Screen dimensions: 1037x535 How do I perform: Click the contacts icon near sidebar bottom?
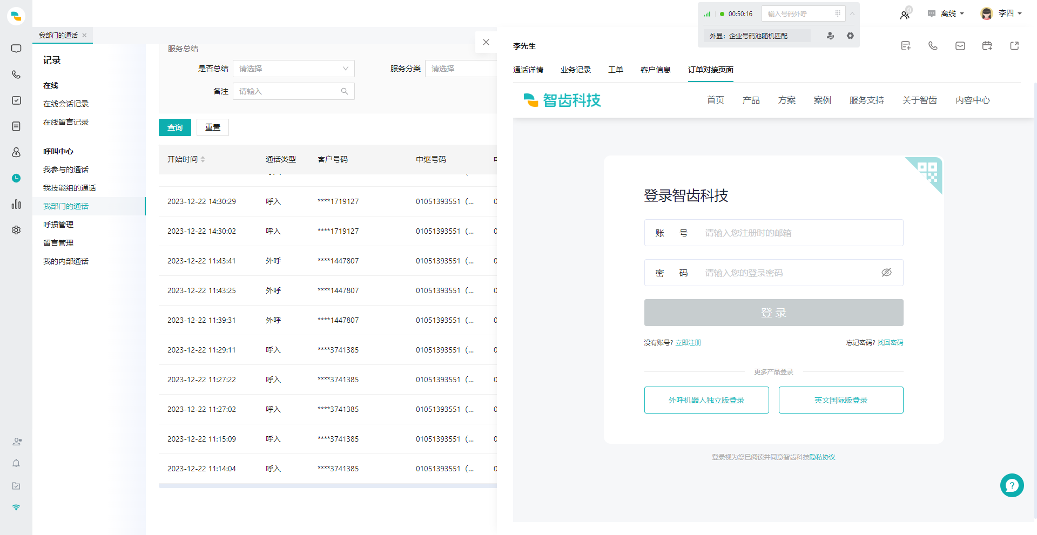(17, 442)
